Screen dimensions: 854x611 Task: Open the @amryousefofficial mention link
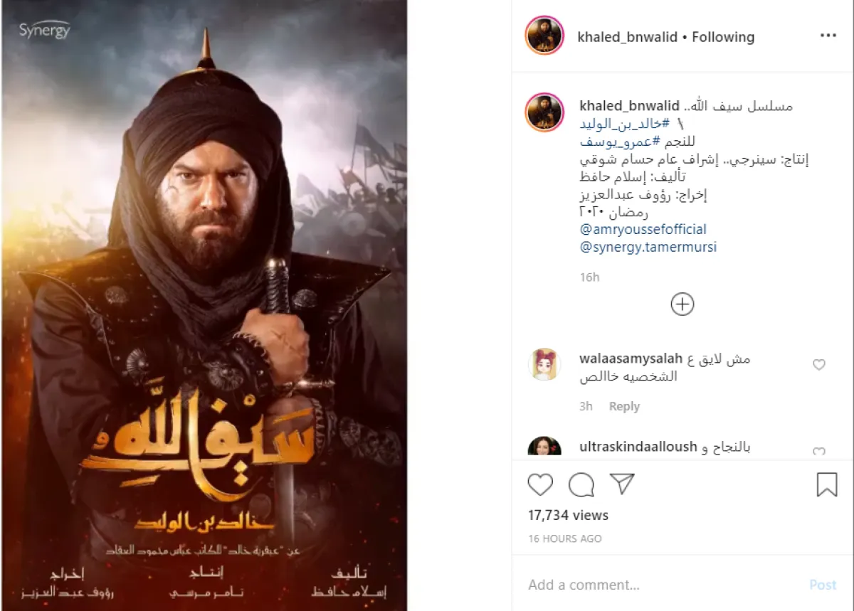pyautogui.click(x=643, y=230)
